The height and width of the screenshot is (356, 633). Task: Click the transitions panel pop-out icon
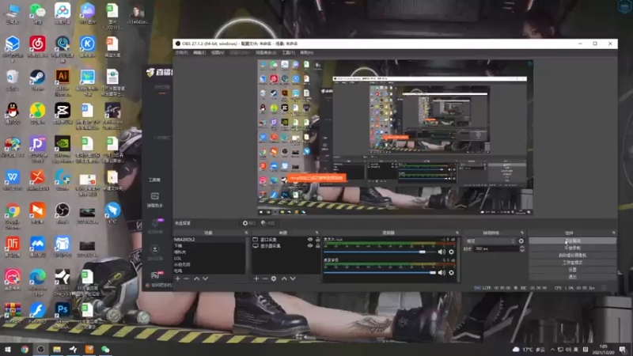pos(522,233)
